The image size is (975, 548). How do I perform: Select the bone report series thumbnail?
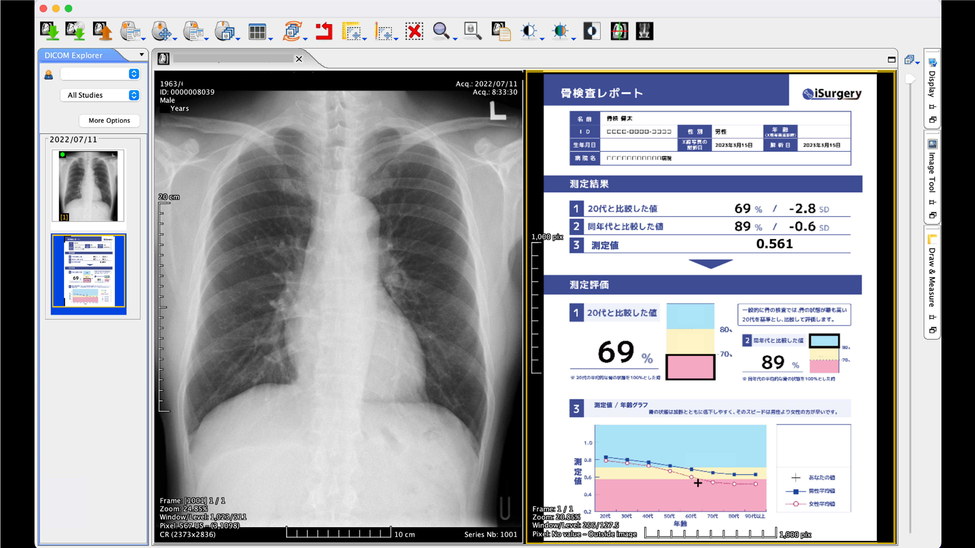88,271
